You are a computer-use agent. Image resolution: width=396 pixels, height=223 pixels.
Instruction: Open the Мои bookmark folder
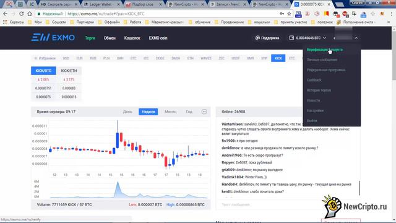[x=35, y=22]
